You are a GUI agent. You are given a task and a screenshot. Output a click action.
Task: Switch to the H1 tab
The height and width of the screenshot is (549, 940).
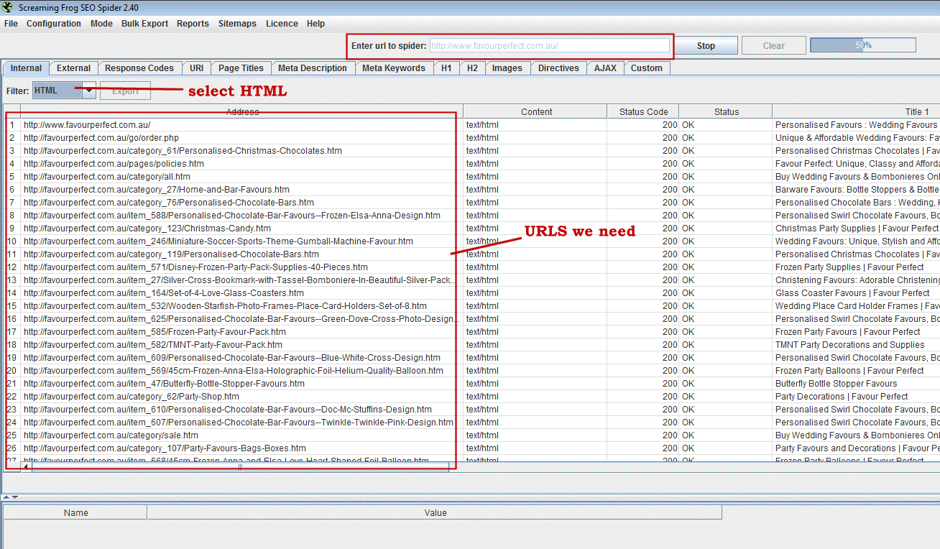[x=446, y=68]
